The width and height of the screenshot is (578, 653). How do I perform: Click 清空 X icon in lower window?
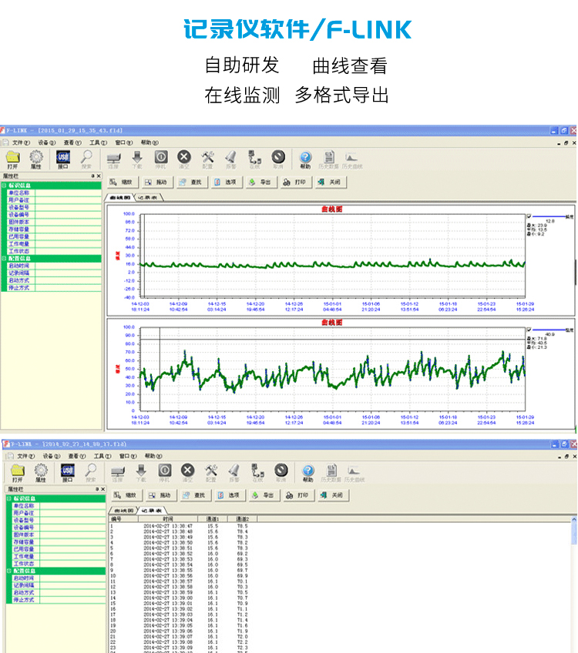(x=187, y=473)
